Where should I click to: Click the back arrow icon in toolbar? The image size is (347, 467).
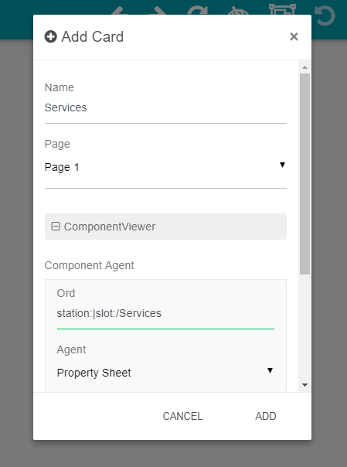(x=120, y=11)
